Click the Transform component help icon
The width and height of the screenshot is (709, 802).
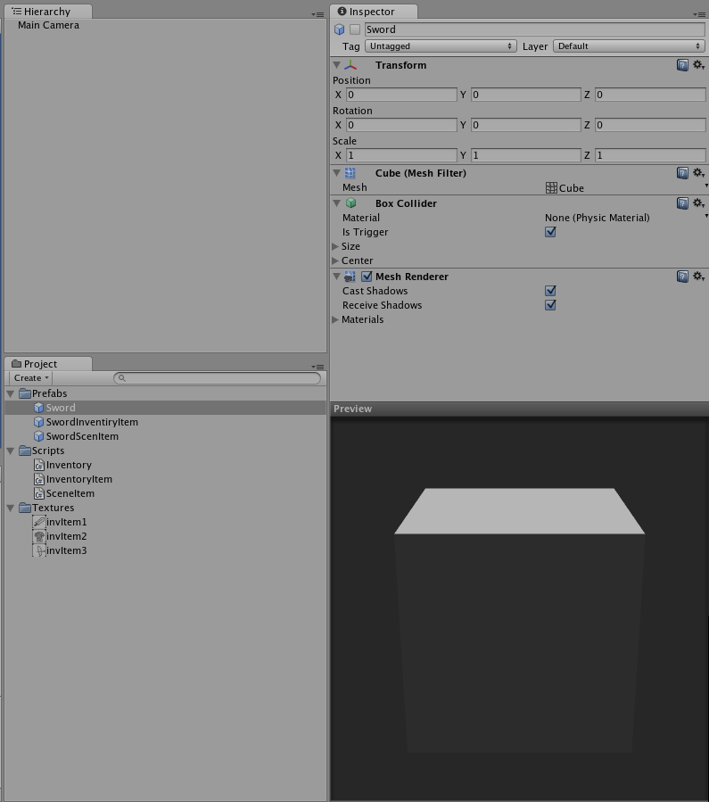pyautogui.click(x=682, y=65)
